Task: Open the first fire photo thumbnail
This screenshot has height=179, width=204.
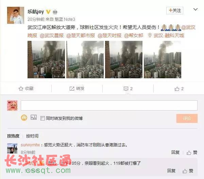Action: (46, 60)
